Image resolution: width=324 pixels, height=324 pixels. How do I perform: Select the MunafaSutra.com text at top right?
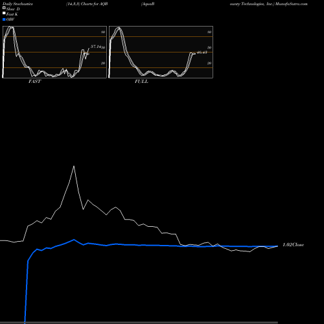292,4
